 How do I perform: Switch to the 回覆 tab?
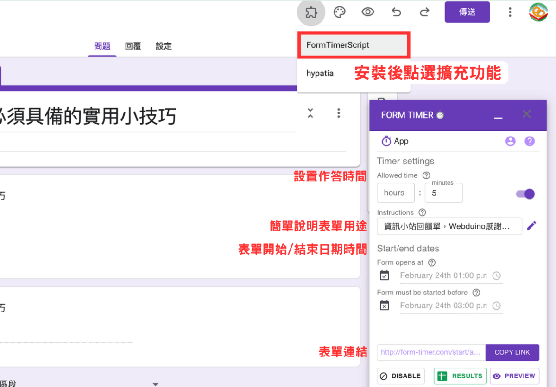pos(133,46)
